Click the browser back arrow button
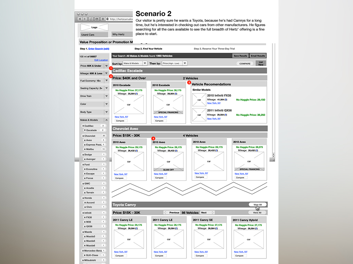Viewport: 353px width, 264px height. pyautogui.click(x=80, y=19)
